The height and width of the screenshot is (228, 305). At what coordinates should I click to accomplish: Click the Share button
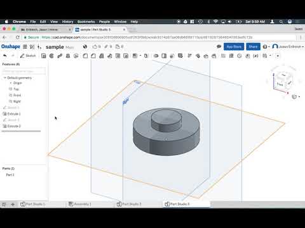pyautogui.click(x=253, y=47)
